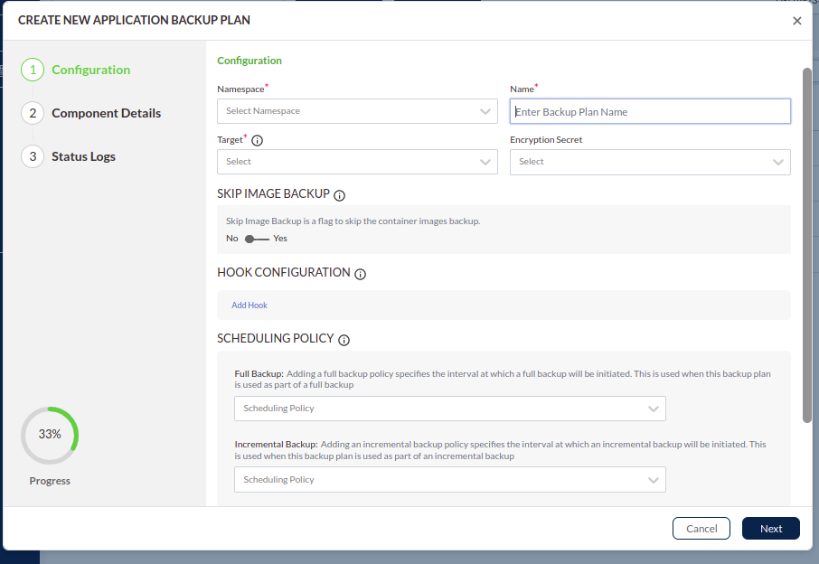The height and width of the screenshot is (564, 819).
Task: Toggle the Skip Image Backup switch
Action: point(257,239)
